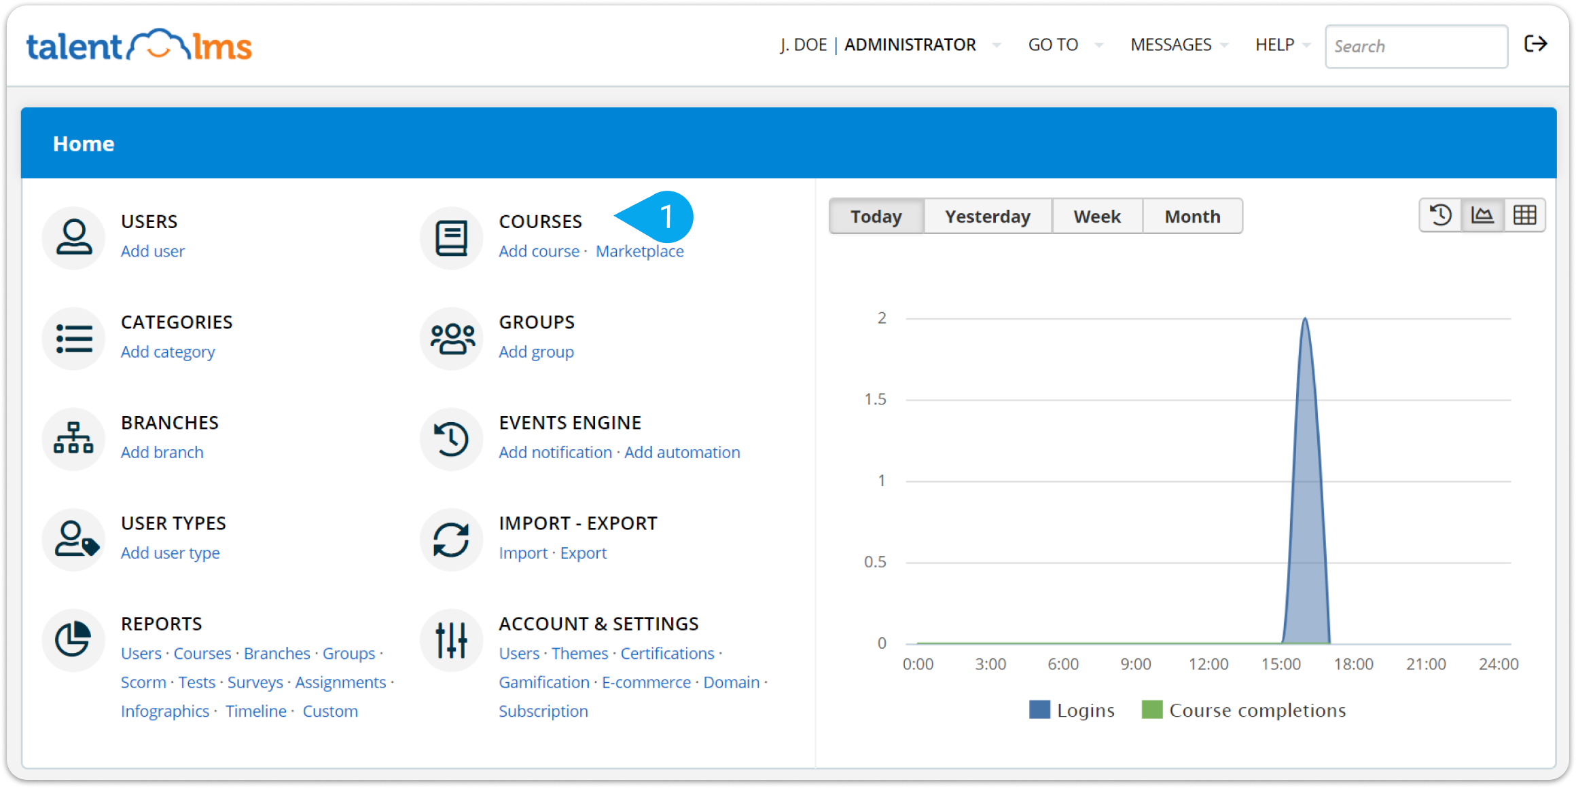Toggle the Course completions legend swatch
The height and width of the screenshot is (788, 1576).
[1152, 710]
